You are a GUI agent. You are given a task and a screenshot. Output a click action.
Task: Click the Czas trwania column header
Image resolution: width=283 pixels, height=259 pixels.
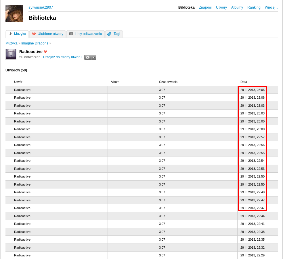[168, 82]
